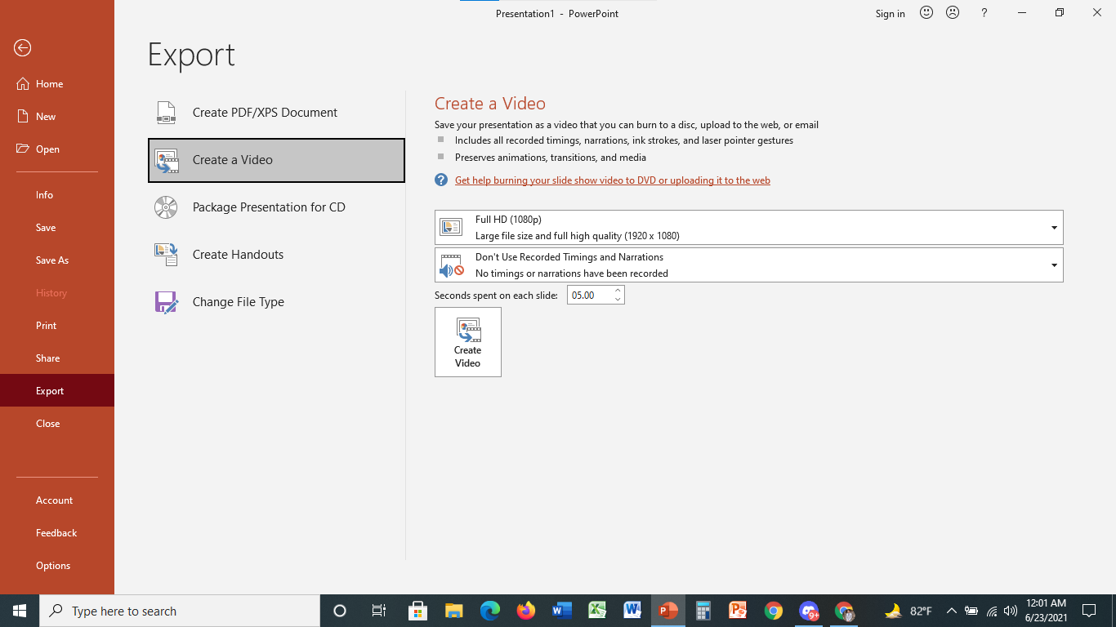Send a frown feedback face icon
This screenshot has height=627, width=1116.
[x=953, y=13]
